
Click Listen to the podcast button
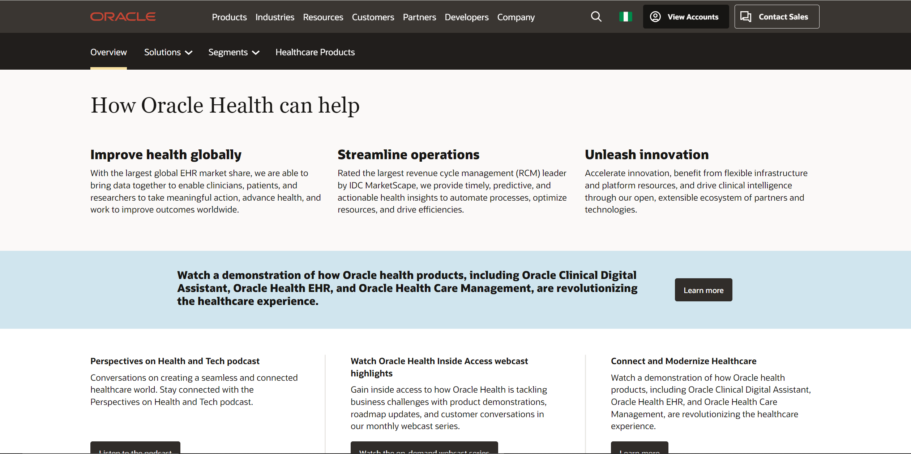coord(135,448)
